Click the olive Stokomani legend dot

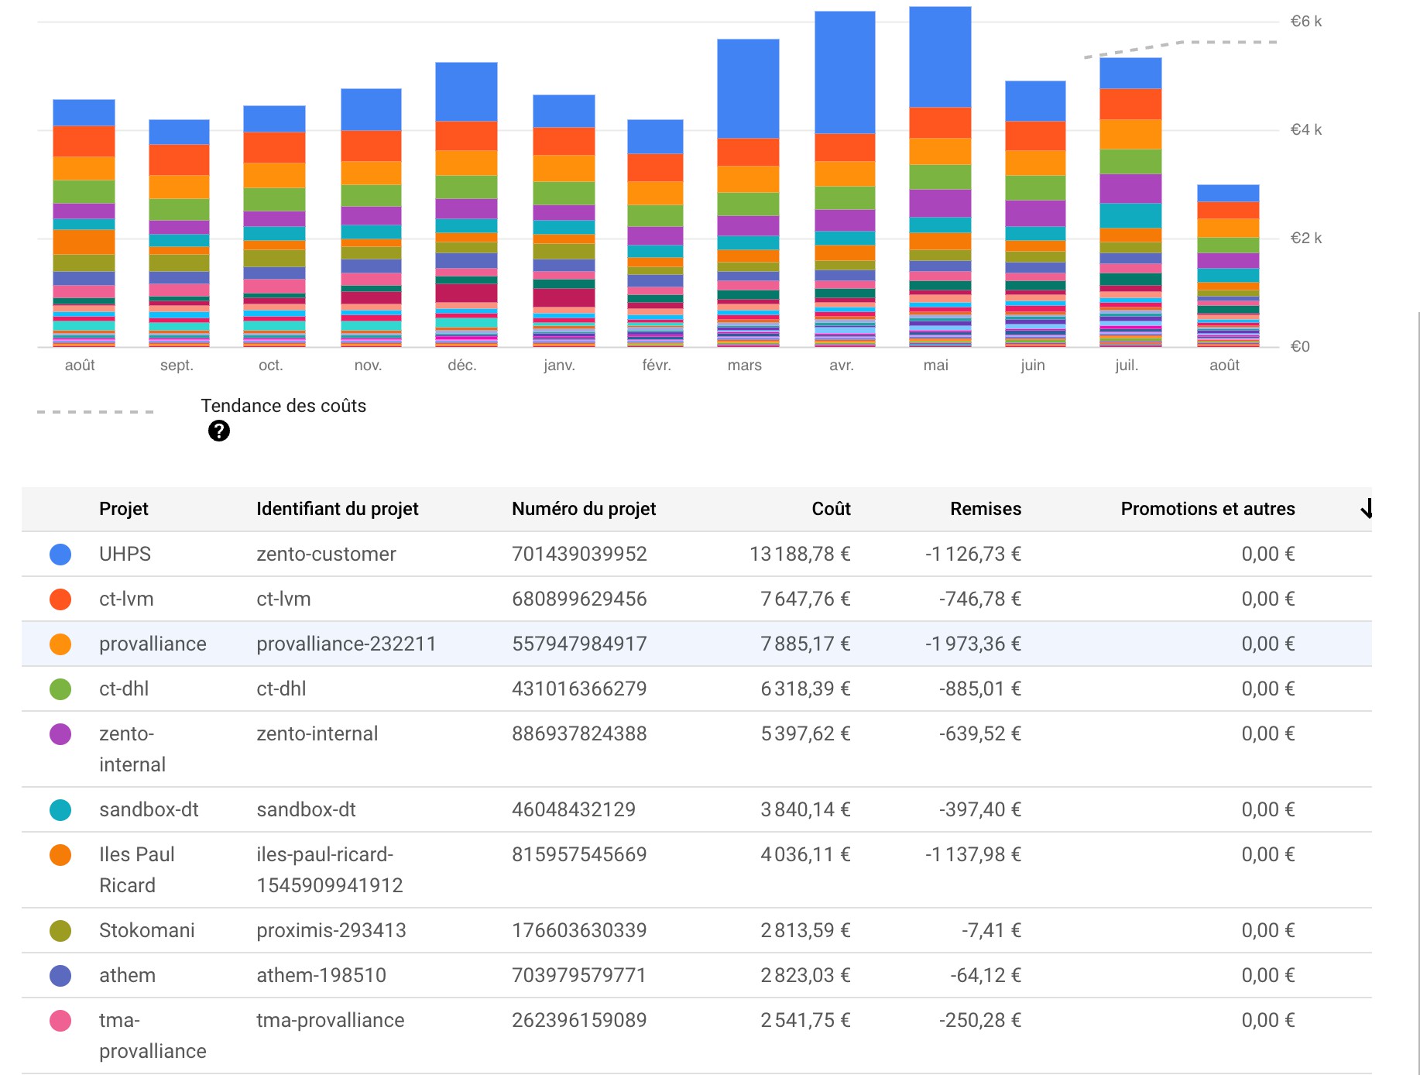60,930
